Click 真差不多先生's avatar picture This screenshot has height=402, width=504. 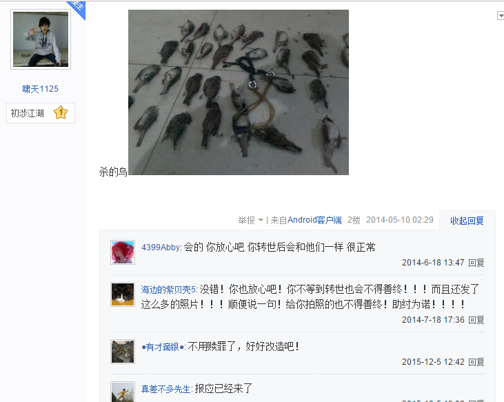[x=123, y=392]
